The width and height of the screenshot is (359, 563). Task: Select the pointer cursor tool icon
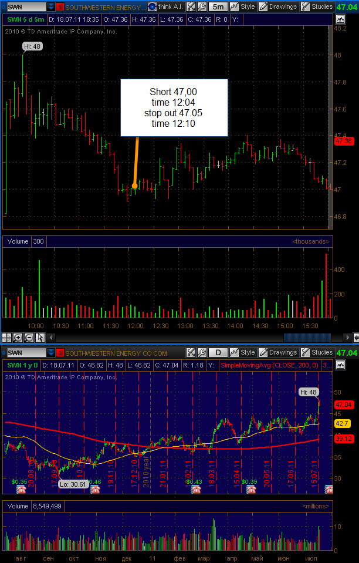(40, 338)
